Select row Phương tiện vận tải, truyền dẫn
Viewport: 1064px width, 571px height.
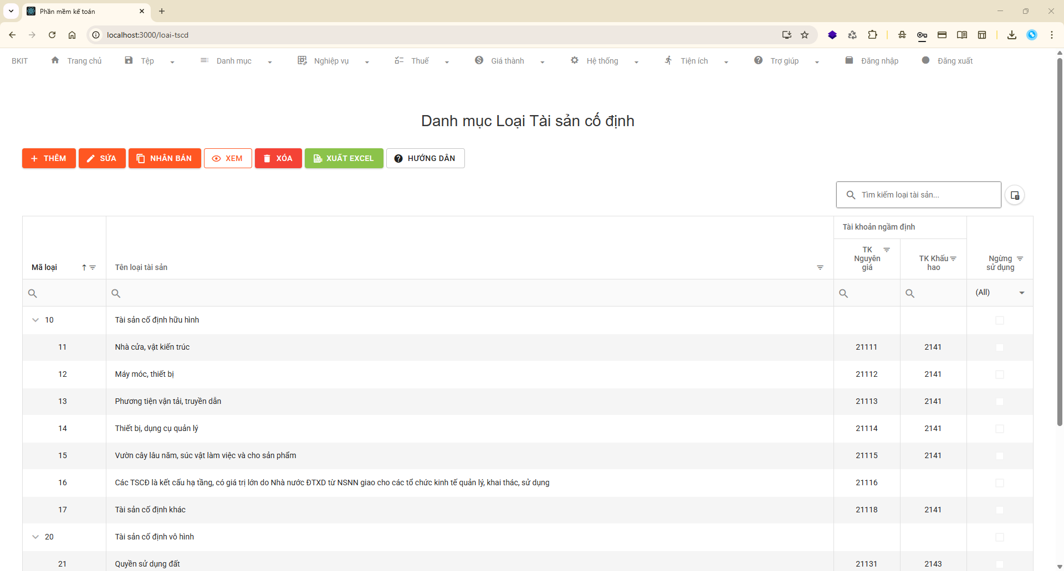point(528,402)
